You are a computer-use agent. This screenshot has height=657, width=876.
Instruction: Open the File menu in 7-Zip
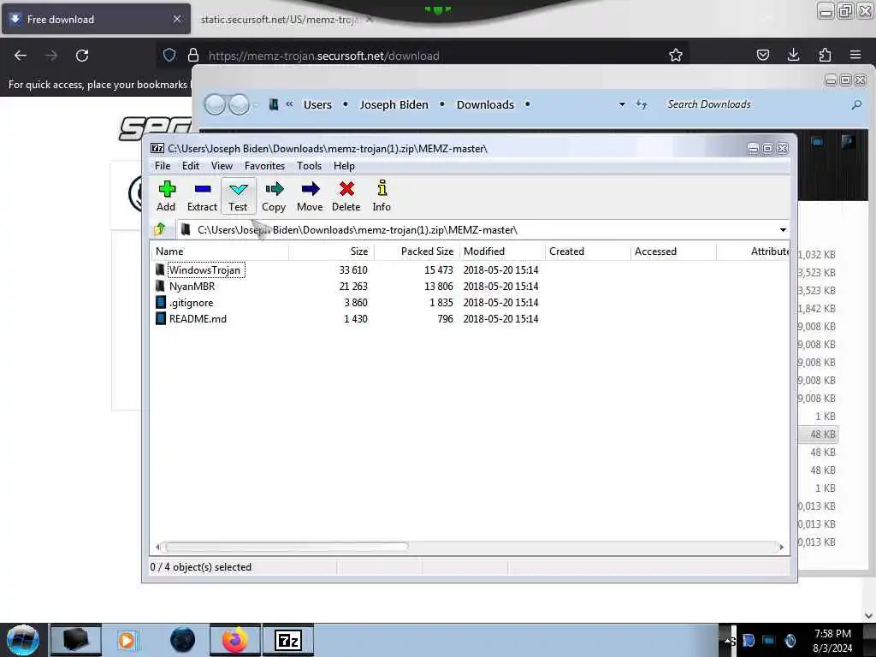click(163, 166)
